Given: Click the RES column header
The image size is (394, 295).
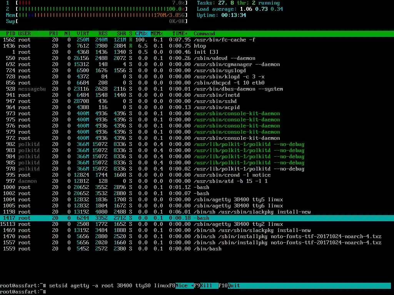Looking at the screenshot, I should pos(103,34).
